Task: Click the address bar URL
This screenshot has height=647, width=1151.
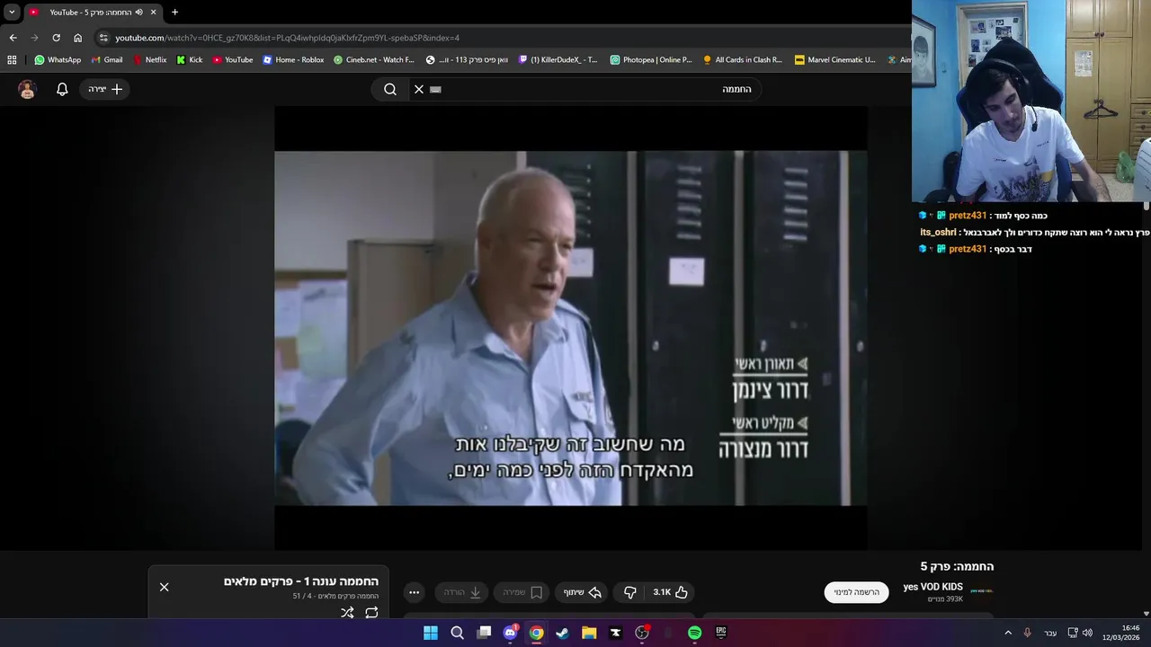Action: [x=287, y=38]
